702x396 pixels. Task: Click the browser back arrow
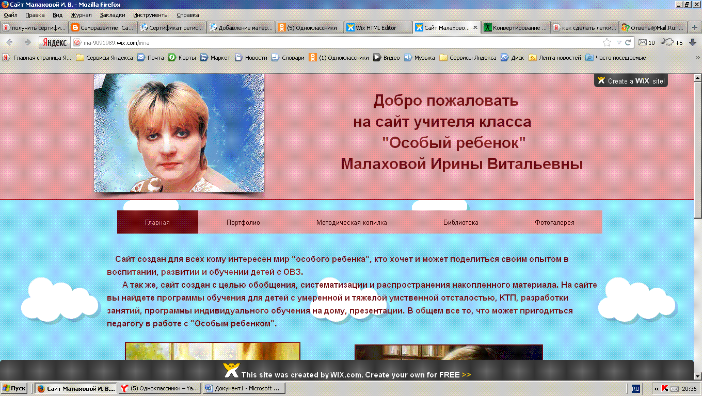[x=10, y=42]
